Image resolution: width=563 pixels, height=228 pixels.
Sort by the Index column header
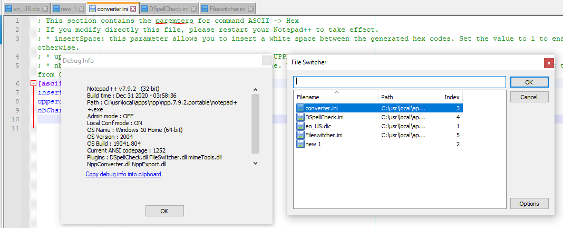[447, 97]
